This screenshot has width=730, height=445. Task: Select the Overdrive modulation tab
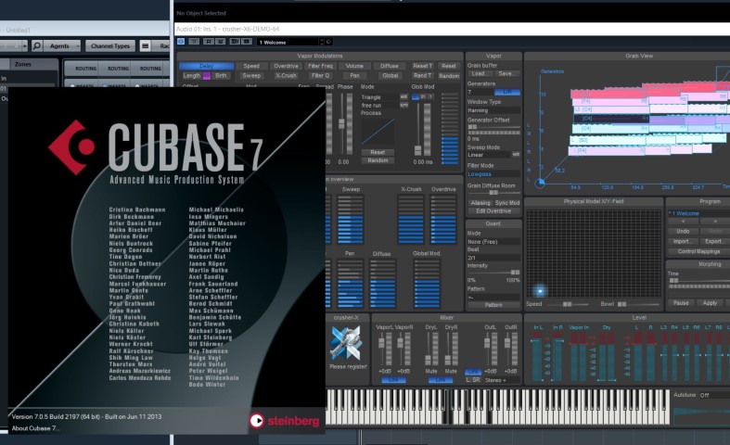pos(286,66)
